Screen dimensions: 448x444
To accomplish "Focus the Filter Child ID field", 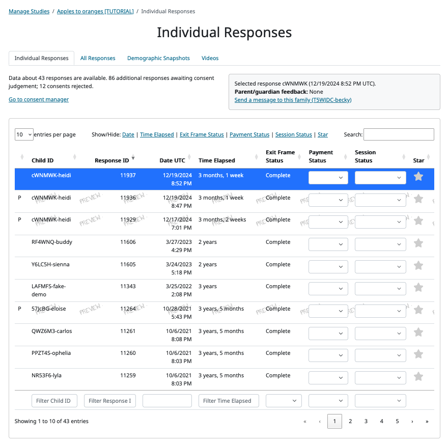I will click(x=54, y=401).
